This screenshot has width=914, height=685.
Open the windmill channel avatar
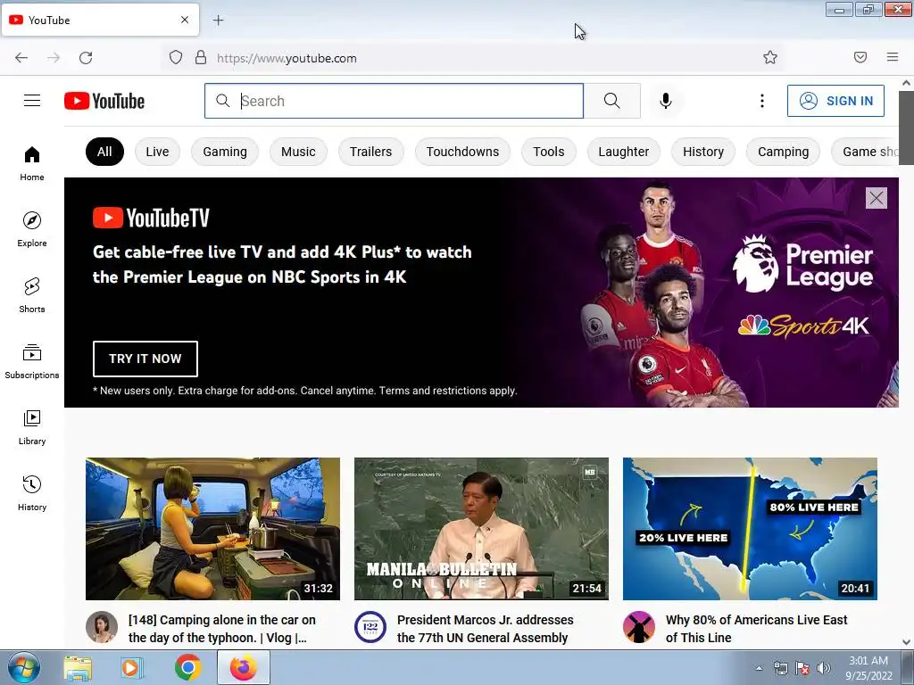[639, 627]
